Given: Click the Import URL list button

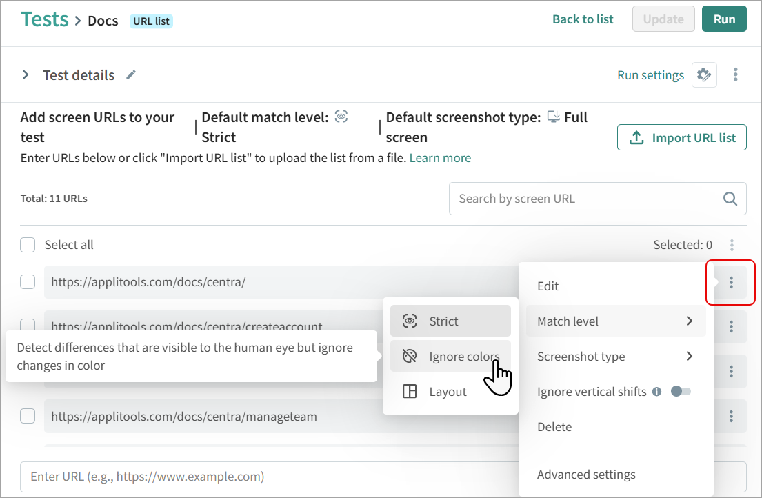Looking at the screenshot, I should click(681, 138).
